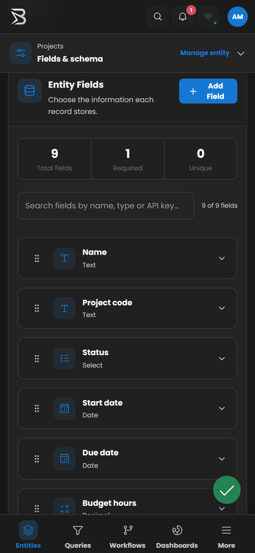Switch to the Workflows tab
The width and height of the screenshot is (255, 553).
[127, 535]
